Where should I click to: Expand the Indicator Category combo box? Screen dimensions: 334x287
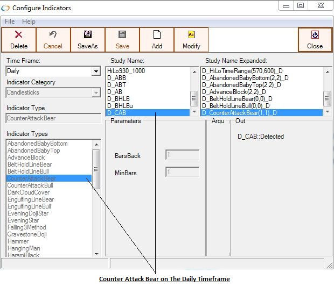pos(96,93)
